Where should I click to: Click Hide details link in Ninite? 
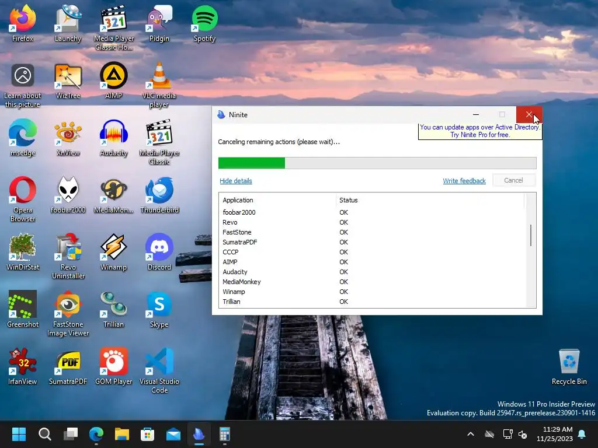coord(236,181)
